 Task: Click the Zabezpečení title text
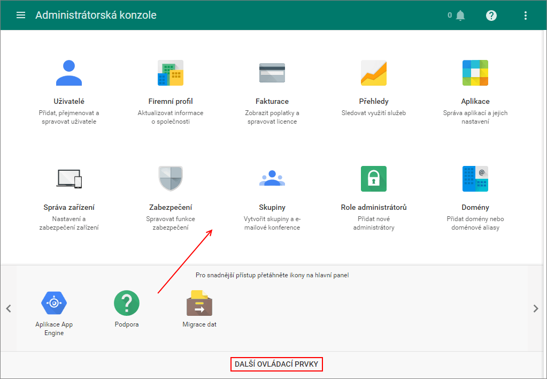point(171,207)
